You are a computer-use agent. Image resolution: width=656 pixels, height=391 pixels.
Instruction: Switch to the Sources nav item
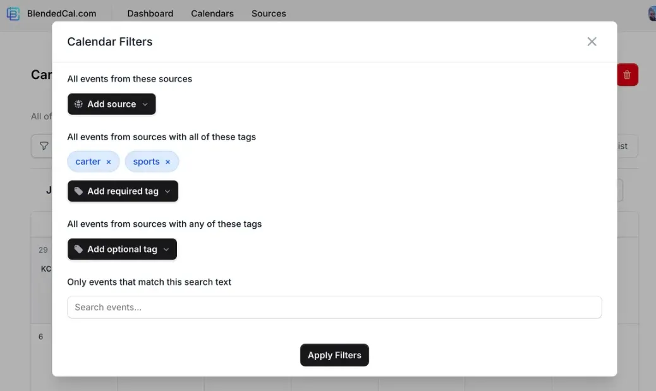(269, 13)
